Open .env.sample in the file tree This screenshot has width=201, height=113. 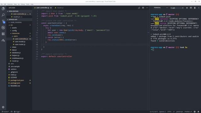15,67
